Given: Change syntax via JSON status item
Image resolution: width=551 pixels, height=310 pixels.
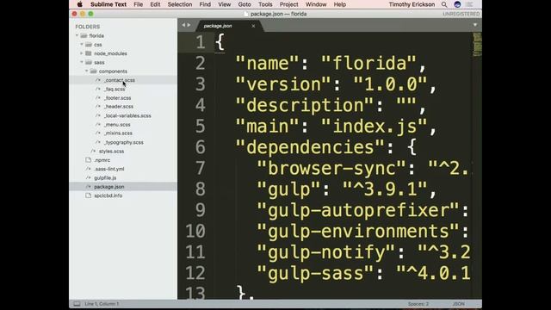Looking at the screenshot, I should point(458,304).
